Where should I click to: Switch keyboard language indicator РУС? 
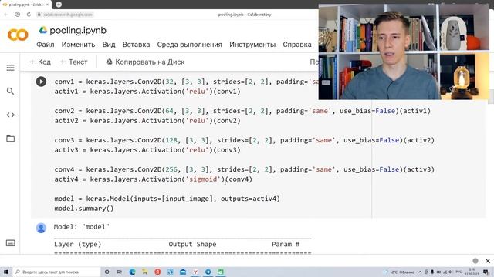(458, 272)
